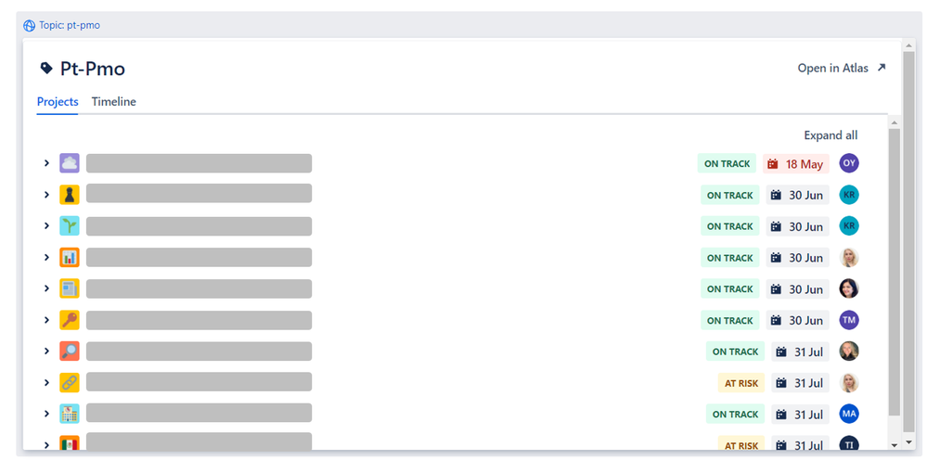This screenshot has width=927, height=473.
Task: Switch to the Timeline tab
Action: [113, 102]
